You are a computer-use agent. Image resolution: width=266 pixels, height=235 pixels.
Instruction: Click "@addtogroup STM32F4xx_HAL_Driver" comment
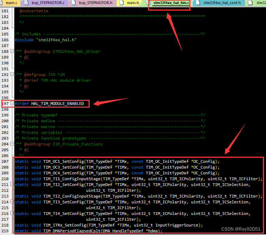[x=62, y=51]
